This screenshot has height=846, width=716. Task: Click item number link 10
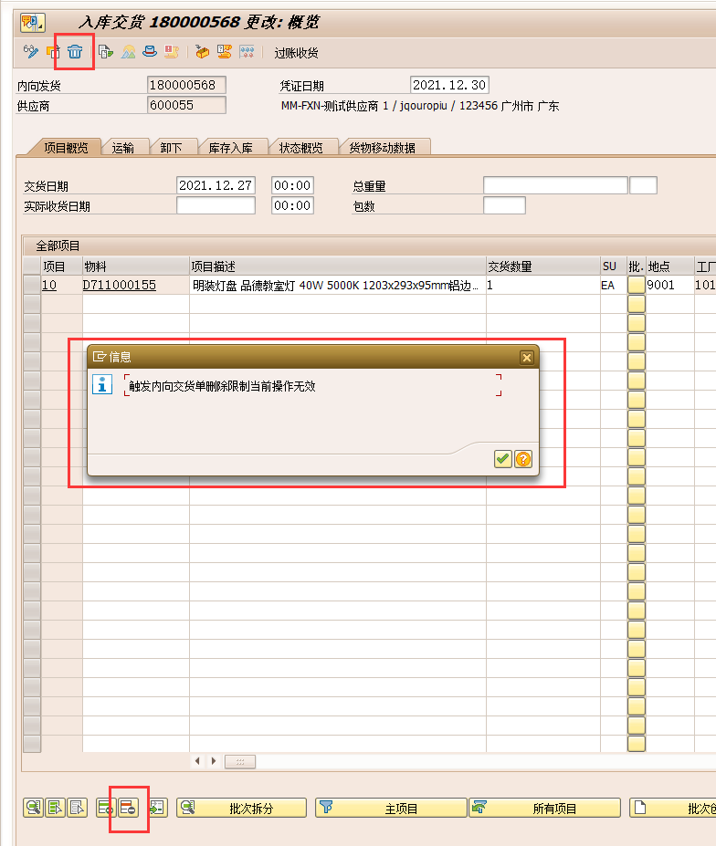tap(49, 285)
